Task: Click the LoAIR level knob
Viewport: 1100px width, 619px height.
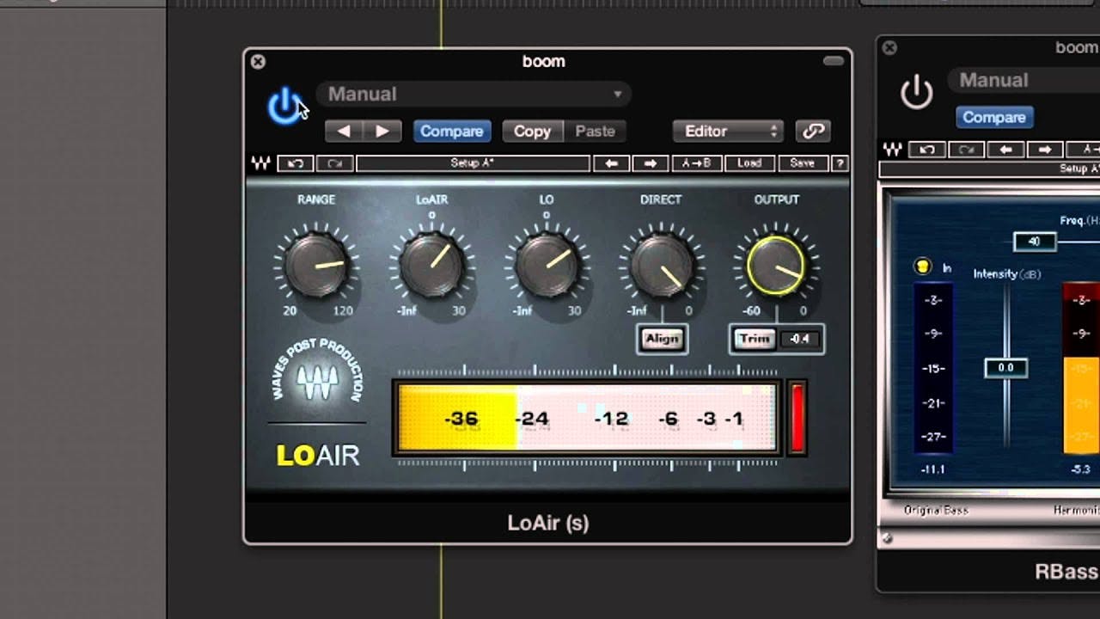Action: coord(431,265)
